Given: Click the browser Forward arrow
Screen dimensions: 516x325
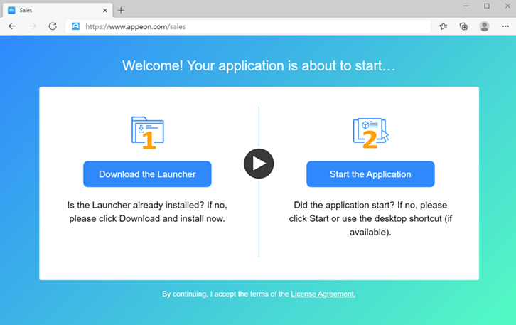Looking at the screenshot, I should (32, 26).
